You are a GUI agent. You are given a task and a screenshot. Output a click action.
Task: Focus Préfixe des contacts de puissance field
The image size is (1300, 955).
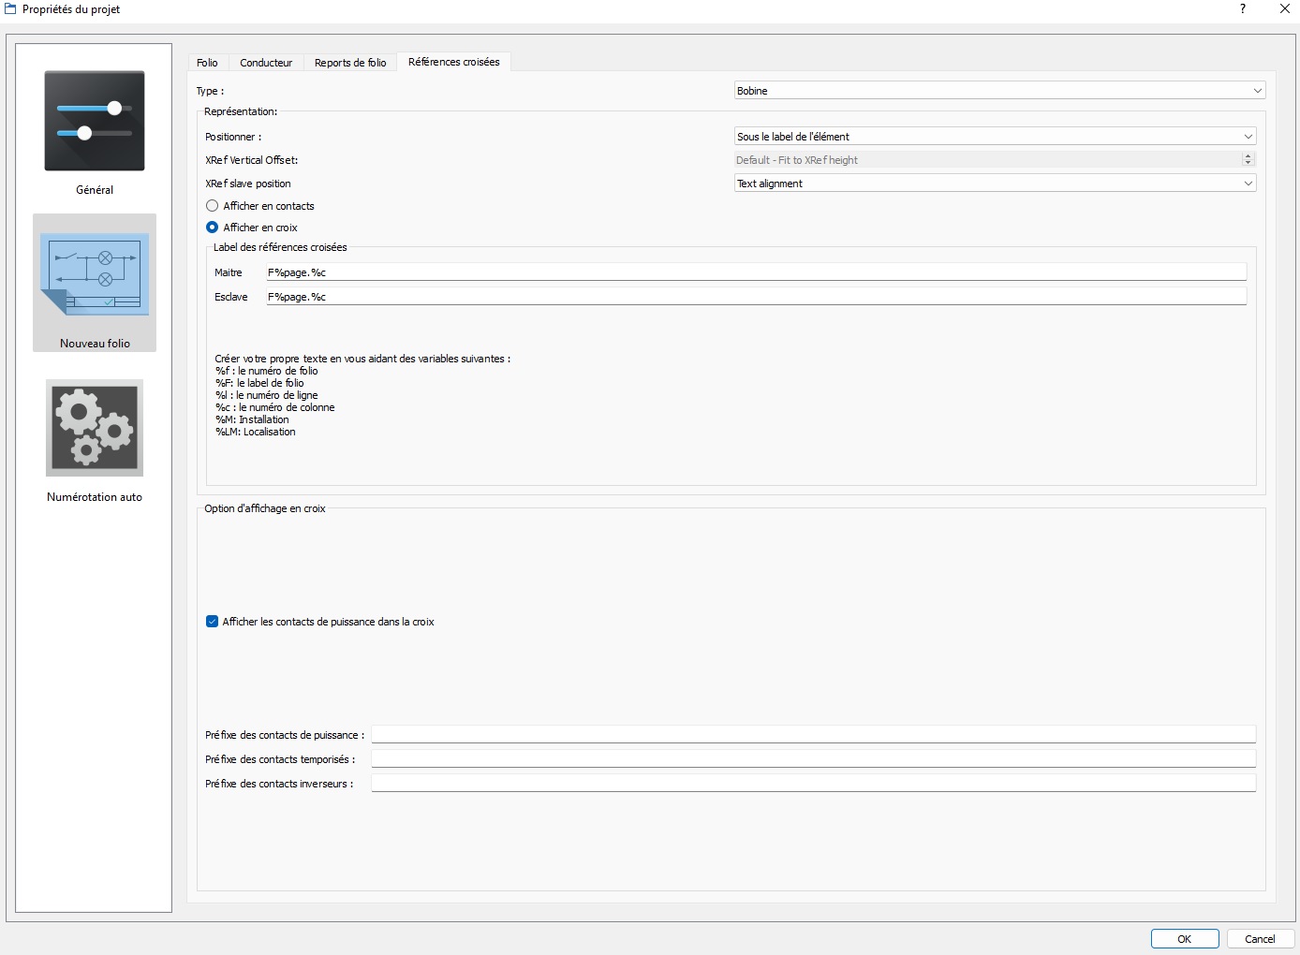click(813, 735)
